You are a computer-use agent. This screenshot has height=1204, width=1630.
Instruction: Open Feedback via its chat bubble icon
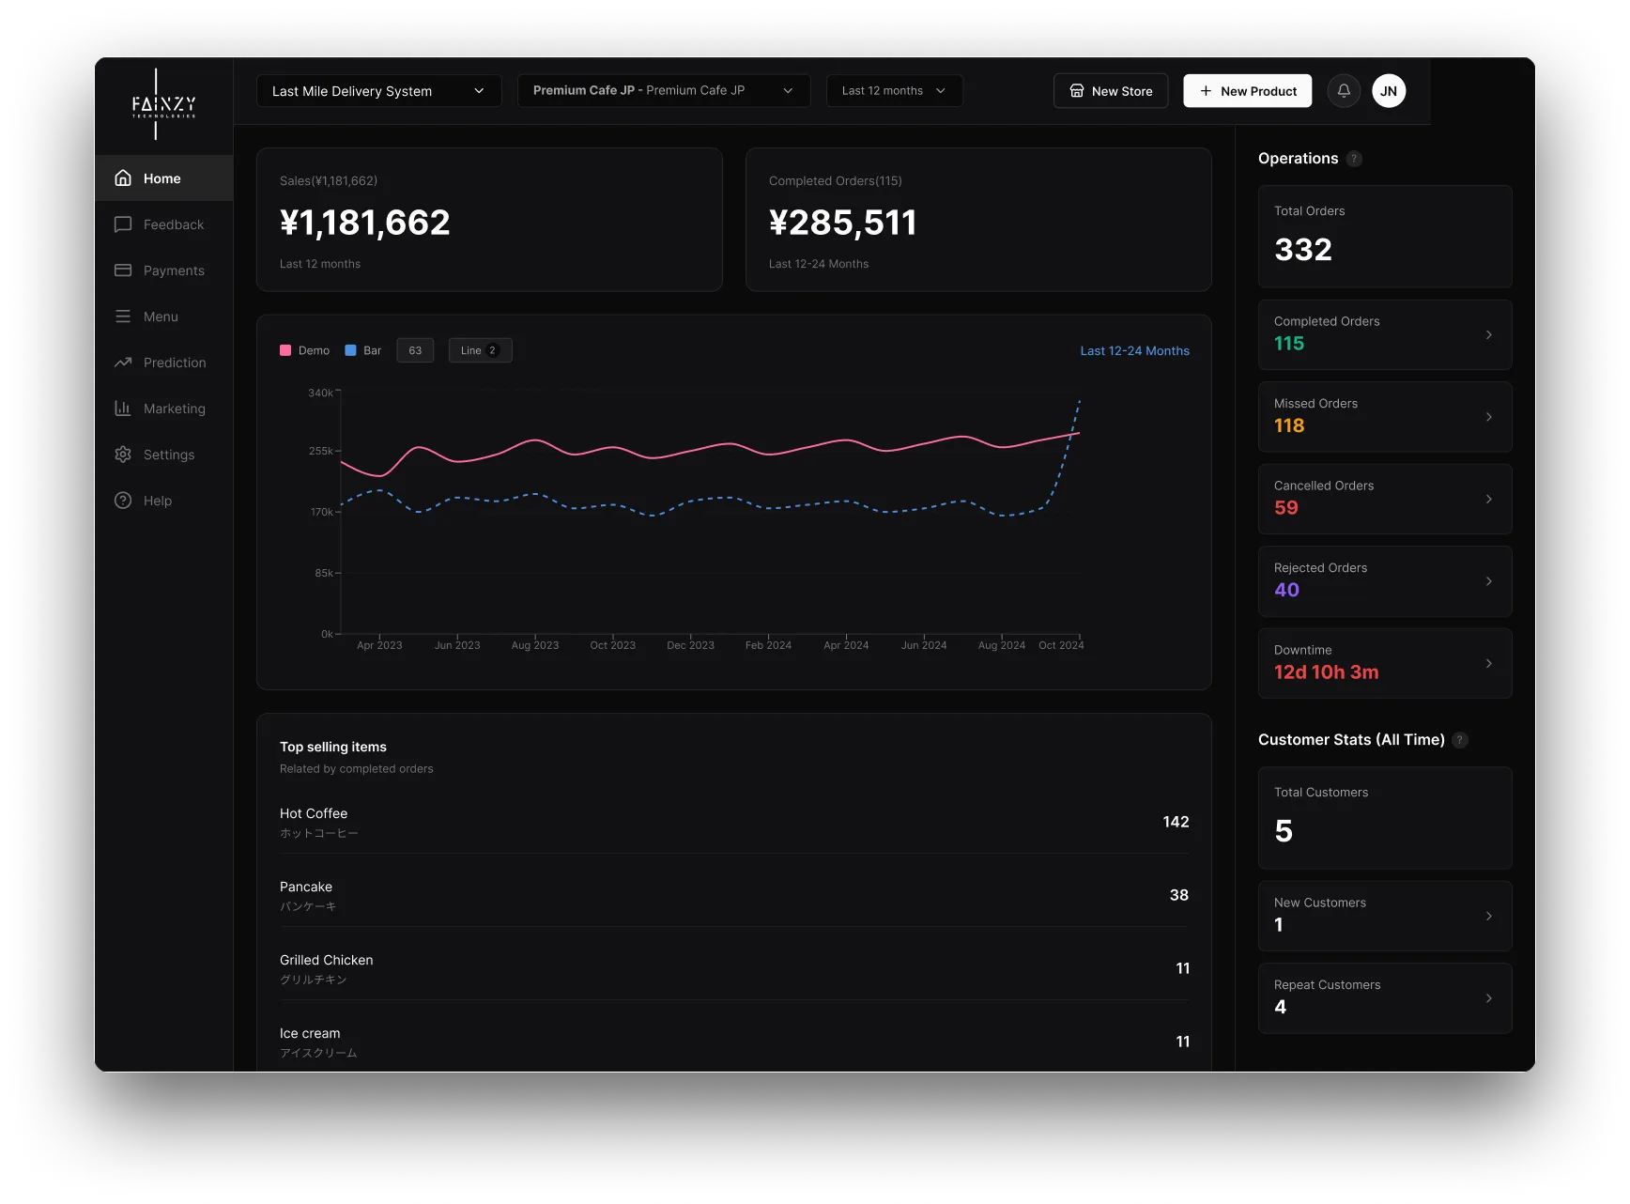pyautogui.click(x=123, y=224)
